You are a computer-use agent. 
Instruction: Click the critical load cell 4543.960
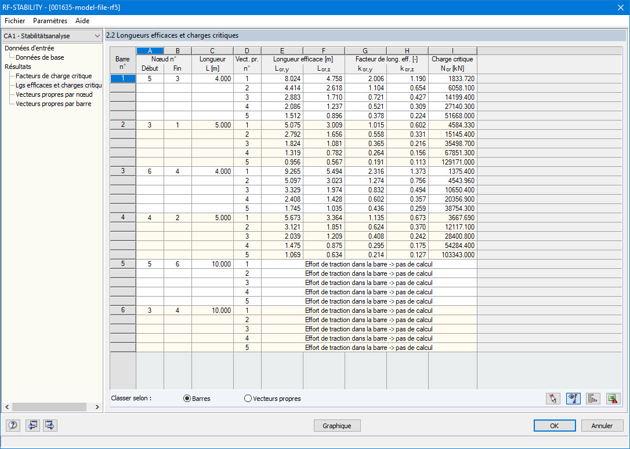coord(452,181)
